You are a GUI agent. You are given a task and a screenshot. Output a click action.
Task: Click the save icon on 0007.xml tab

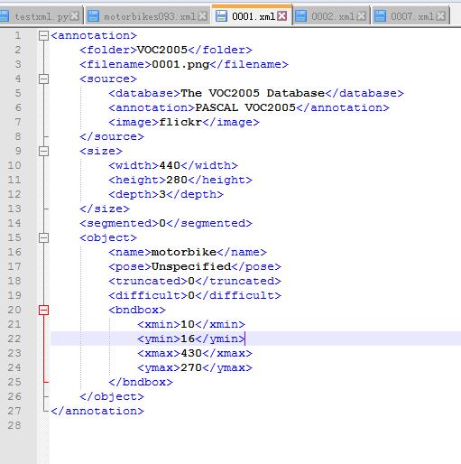pos(380,16)
